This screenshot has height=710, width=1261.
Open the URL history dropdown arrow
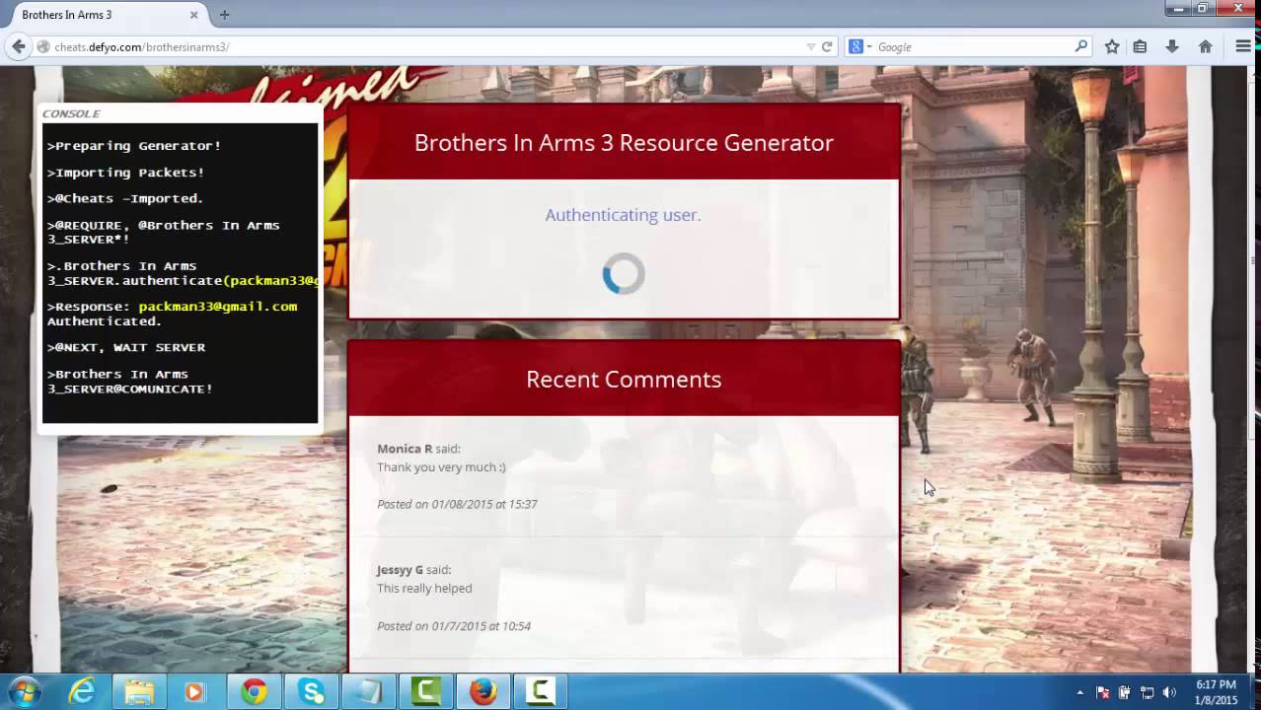(x=811, y=46)
